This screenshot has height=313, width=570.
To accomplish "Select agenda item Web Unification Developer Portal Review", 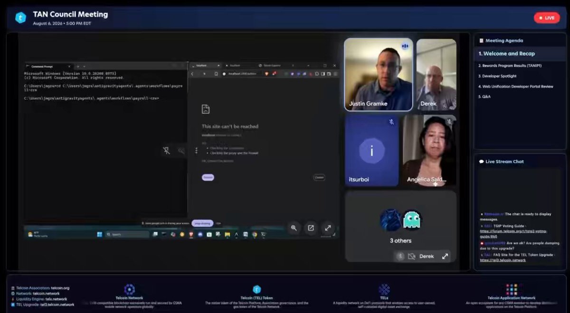I will click(515, 86).
